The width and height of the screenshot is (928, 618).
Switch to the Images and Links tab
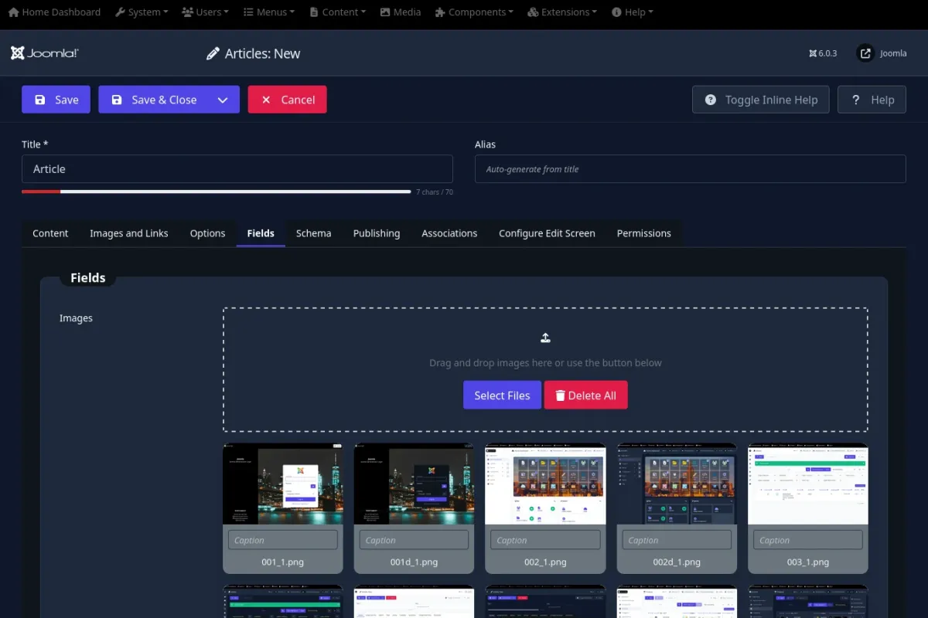click(x=128, y=233)
